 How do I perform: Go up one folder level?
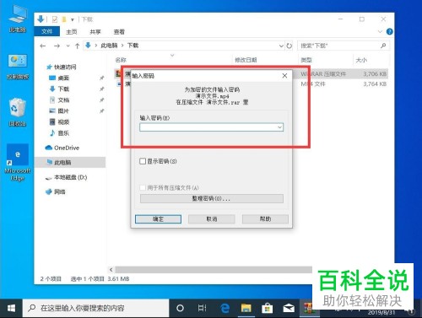pyautogui.click(x=78, y=46)
